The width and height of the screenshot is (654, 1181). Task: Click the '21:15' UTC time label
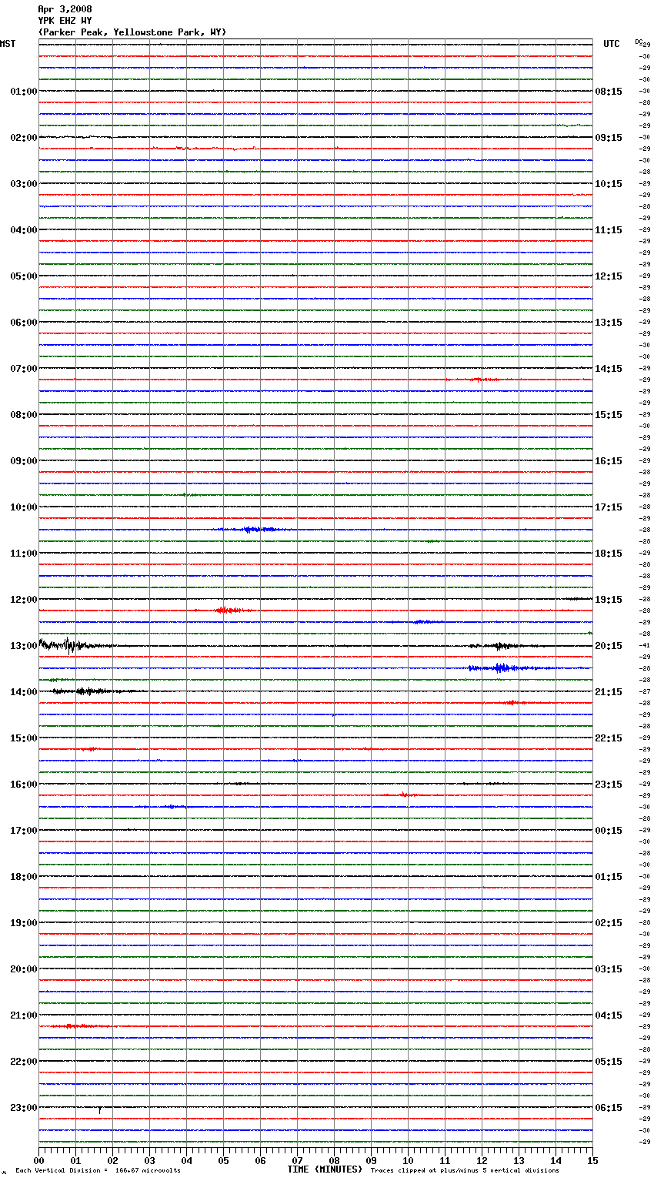(609, 692)
